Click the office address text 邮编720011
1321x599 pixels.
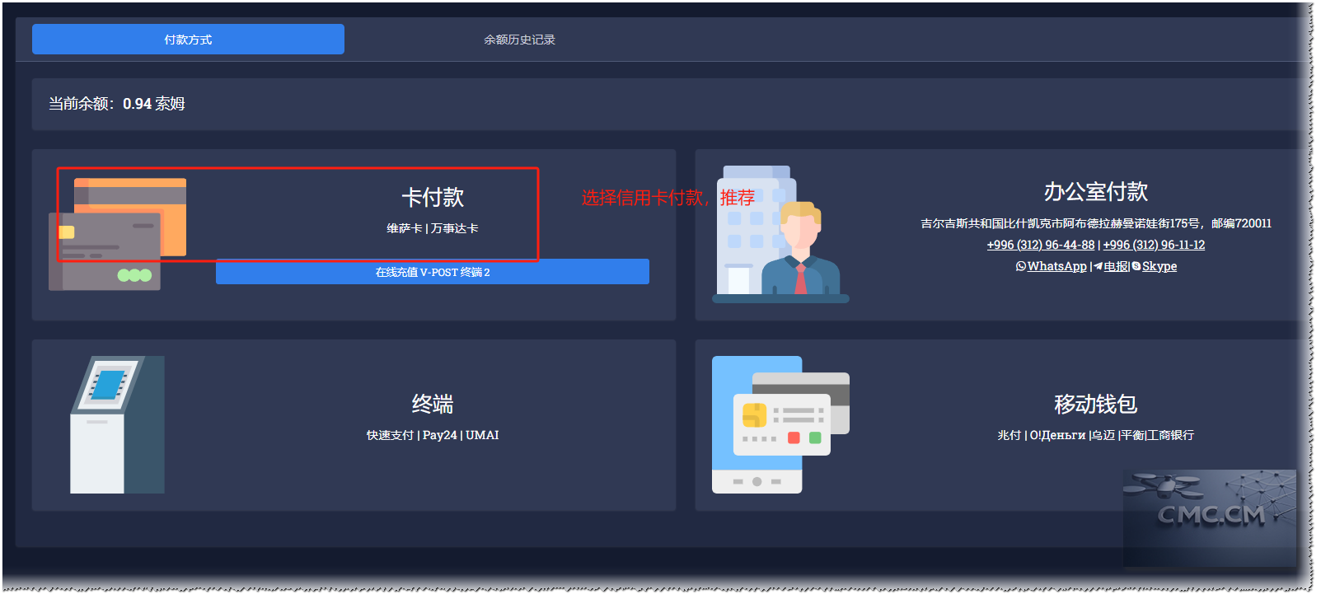coord(1096,223)
